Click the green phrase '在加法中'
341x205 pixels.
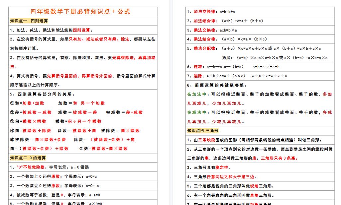click(197, 94)
